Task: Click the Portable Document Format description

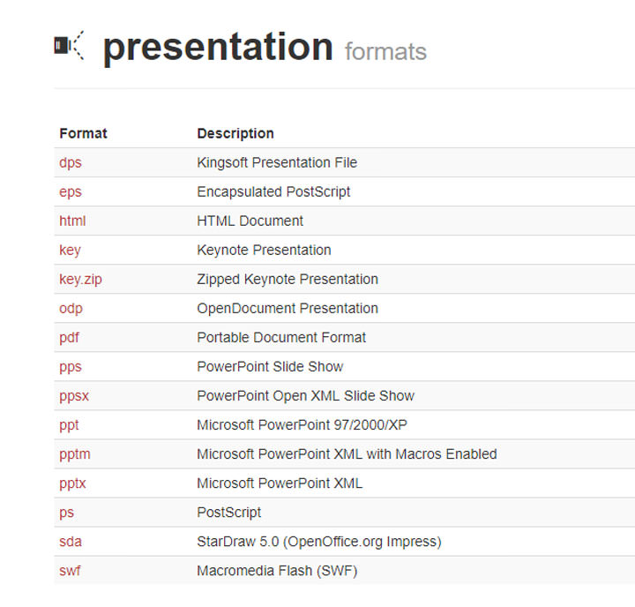Action: pyautogui.click(x=281, y=337)
